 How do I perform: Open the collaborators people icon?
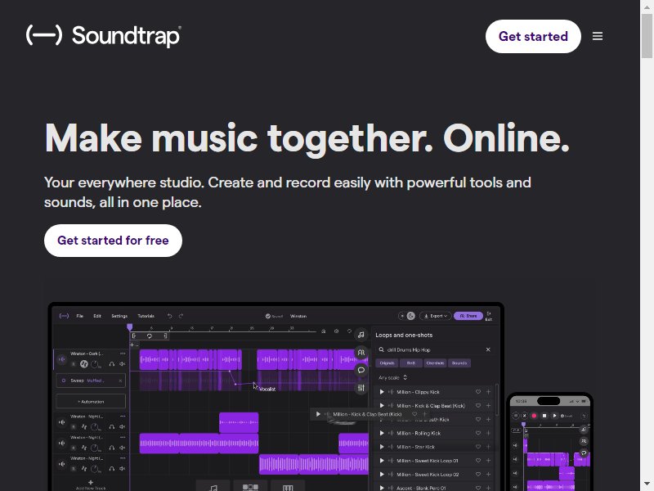[361, 353]
